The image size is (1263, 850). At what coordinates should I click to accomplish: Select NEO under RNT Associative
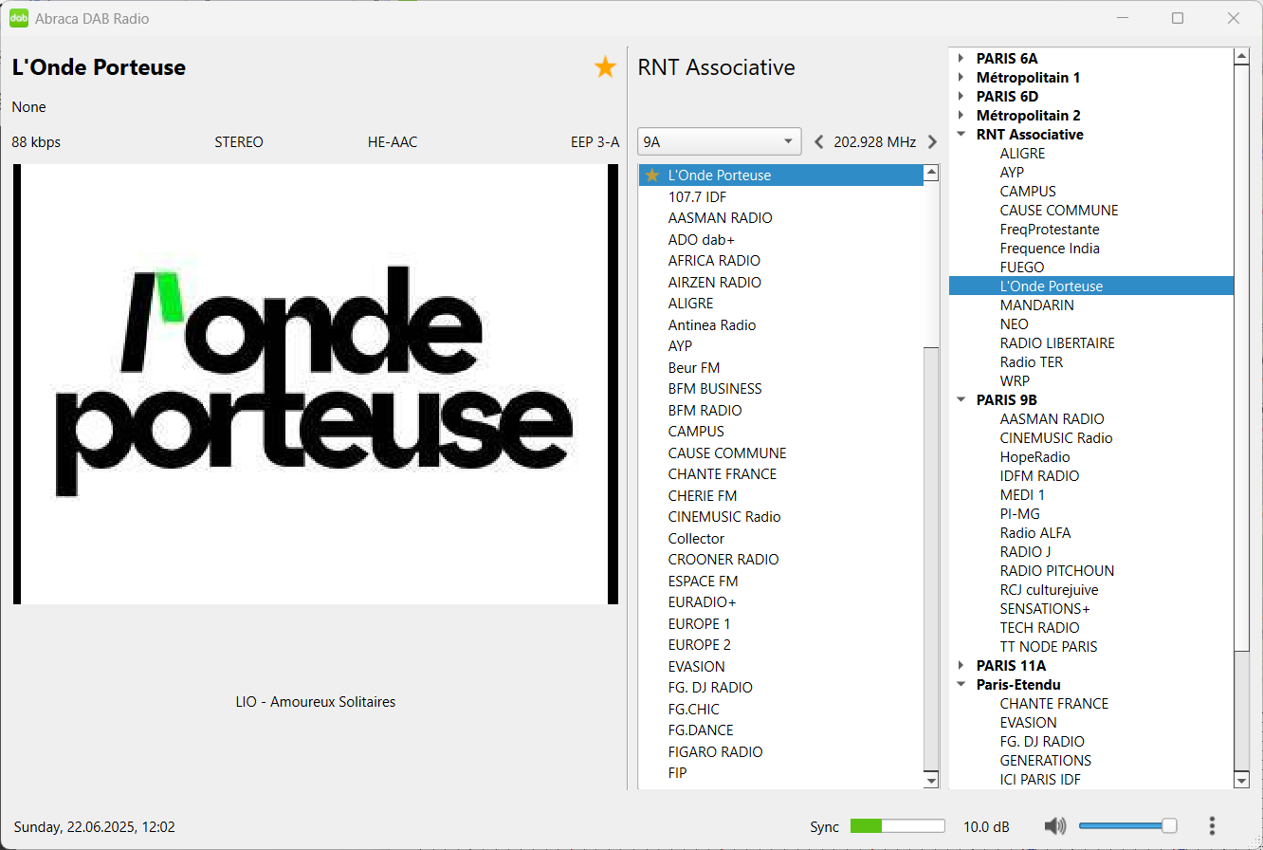click(x=1014, y=324)
